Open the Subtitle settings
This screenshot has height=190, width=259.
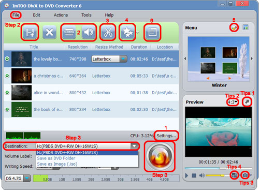click(69, 32)
